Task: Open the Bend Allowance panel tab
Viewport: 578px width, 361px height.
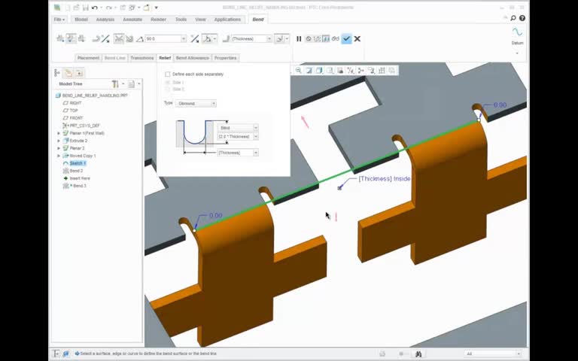Action: 193,58
